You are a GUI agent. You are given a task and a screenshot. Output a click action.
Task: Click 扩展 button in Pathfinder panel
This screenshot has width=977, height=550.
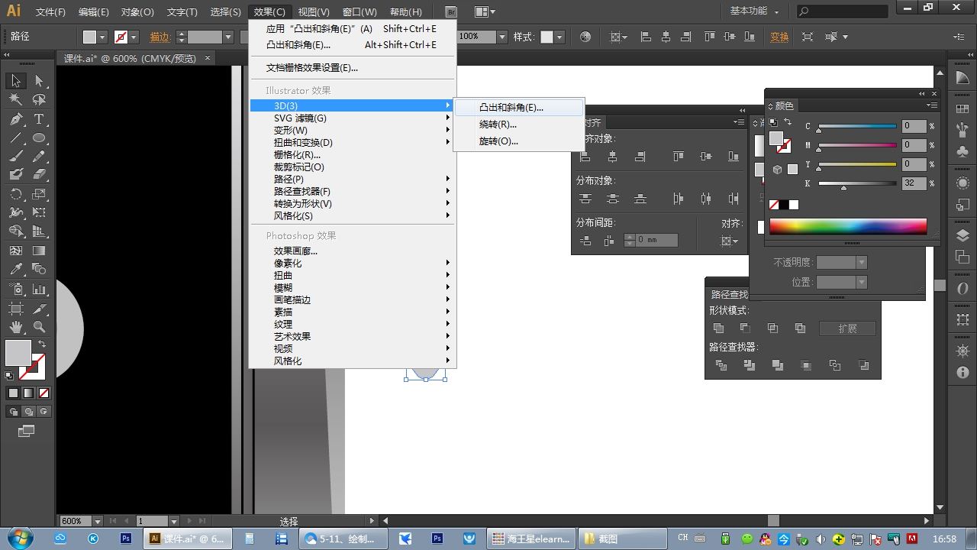coord(847,328)
